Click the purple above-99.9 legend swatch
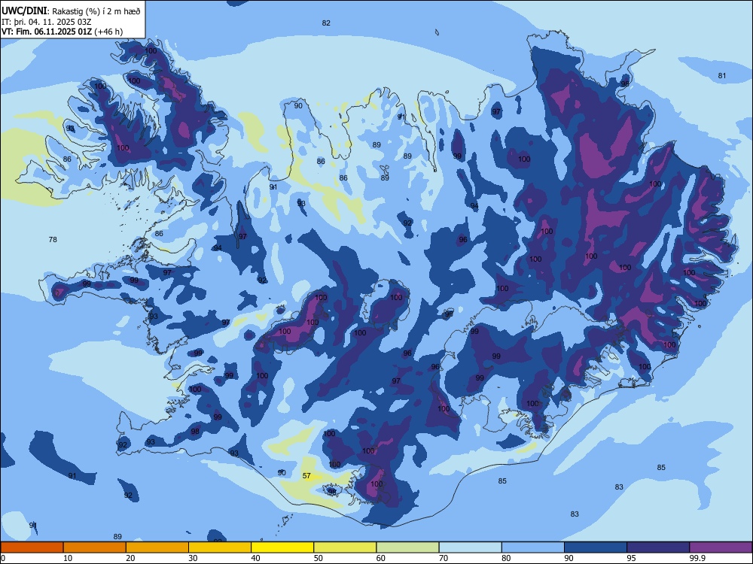The width and height of the screenshot is (753, 564). tap(721, 547)
